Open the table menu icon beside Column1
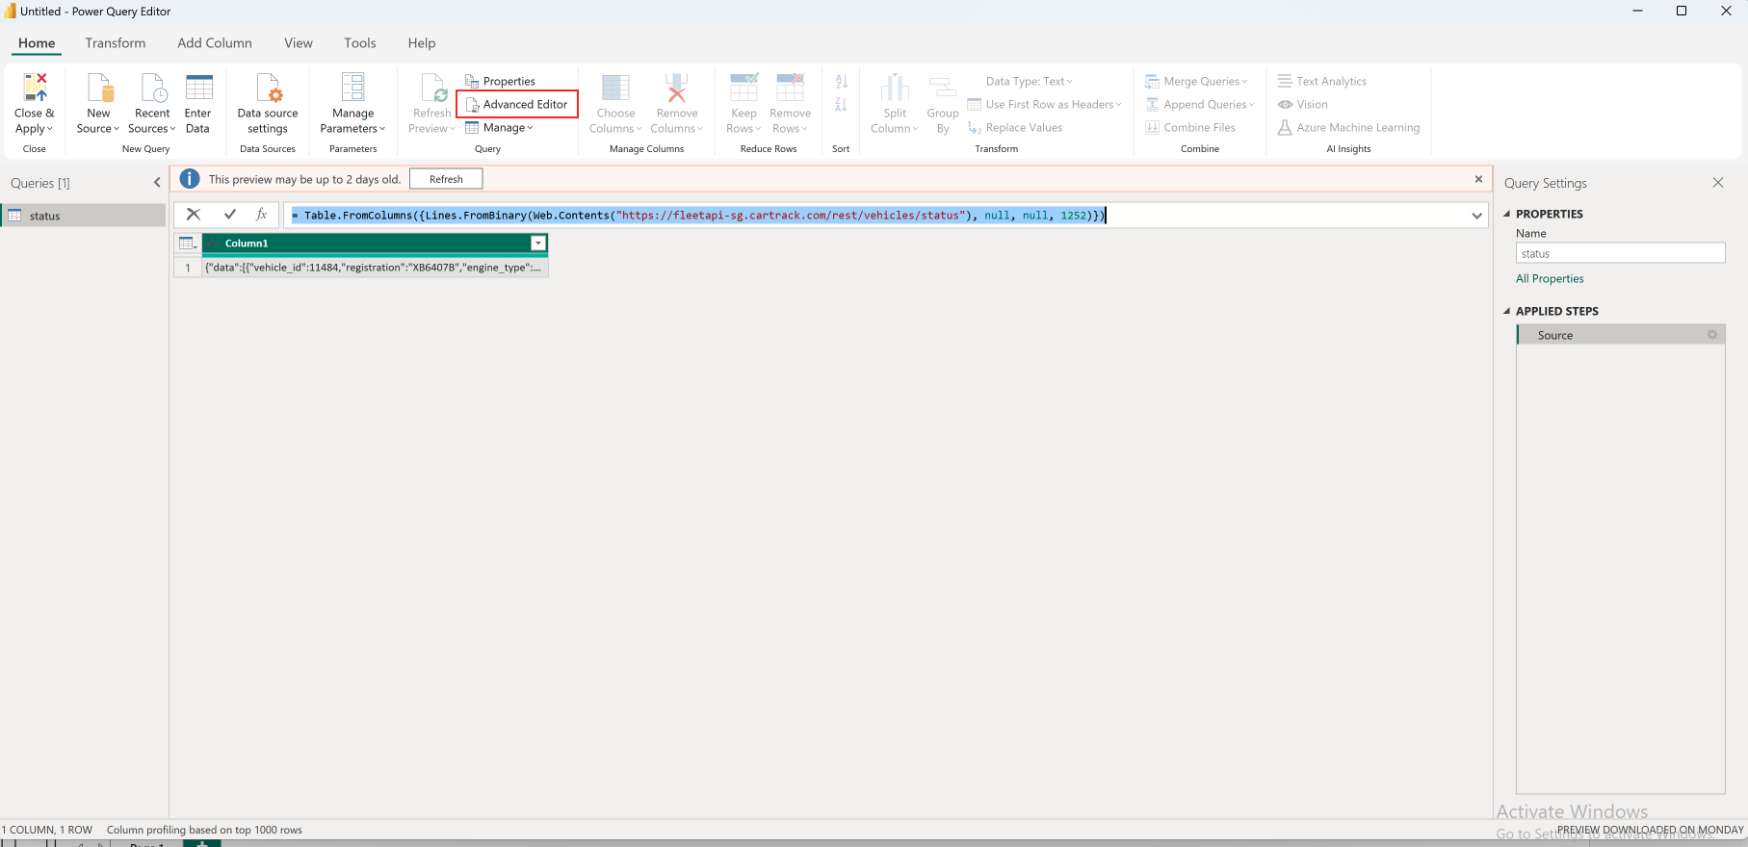This screenshot has height=847, width=1748. coord(188,244)
